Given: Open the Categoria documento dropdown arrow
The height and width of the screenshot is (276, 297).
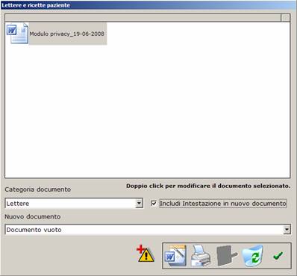Looking at the screenshot, I should point(140,204).
